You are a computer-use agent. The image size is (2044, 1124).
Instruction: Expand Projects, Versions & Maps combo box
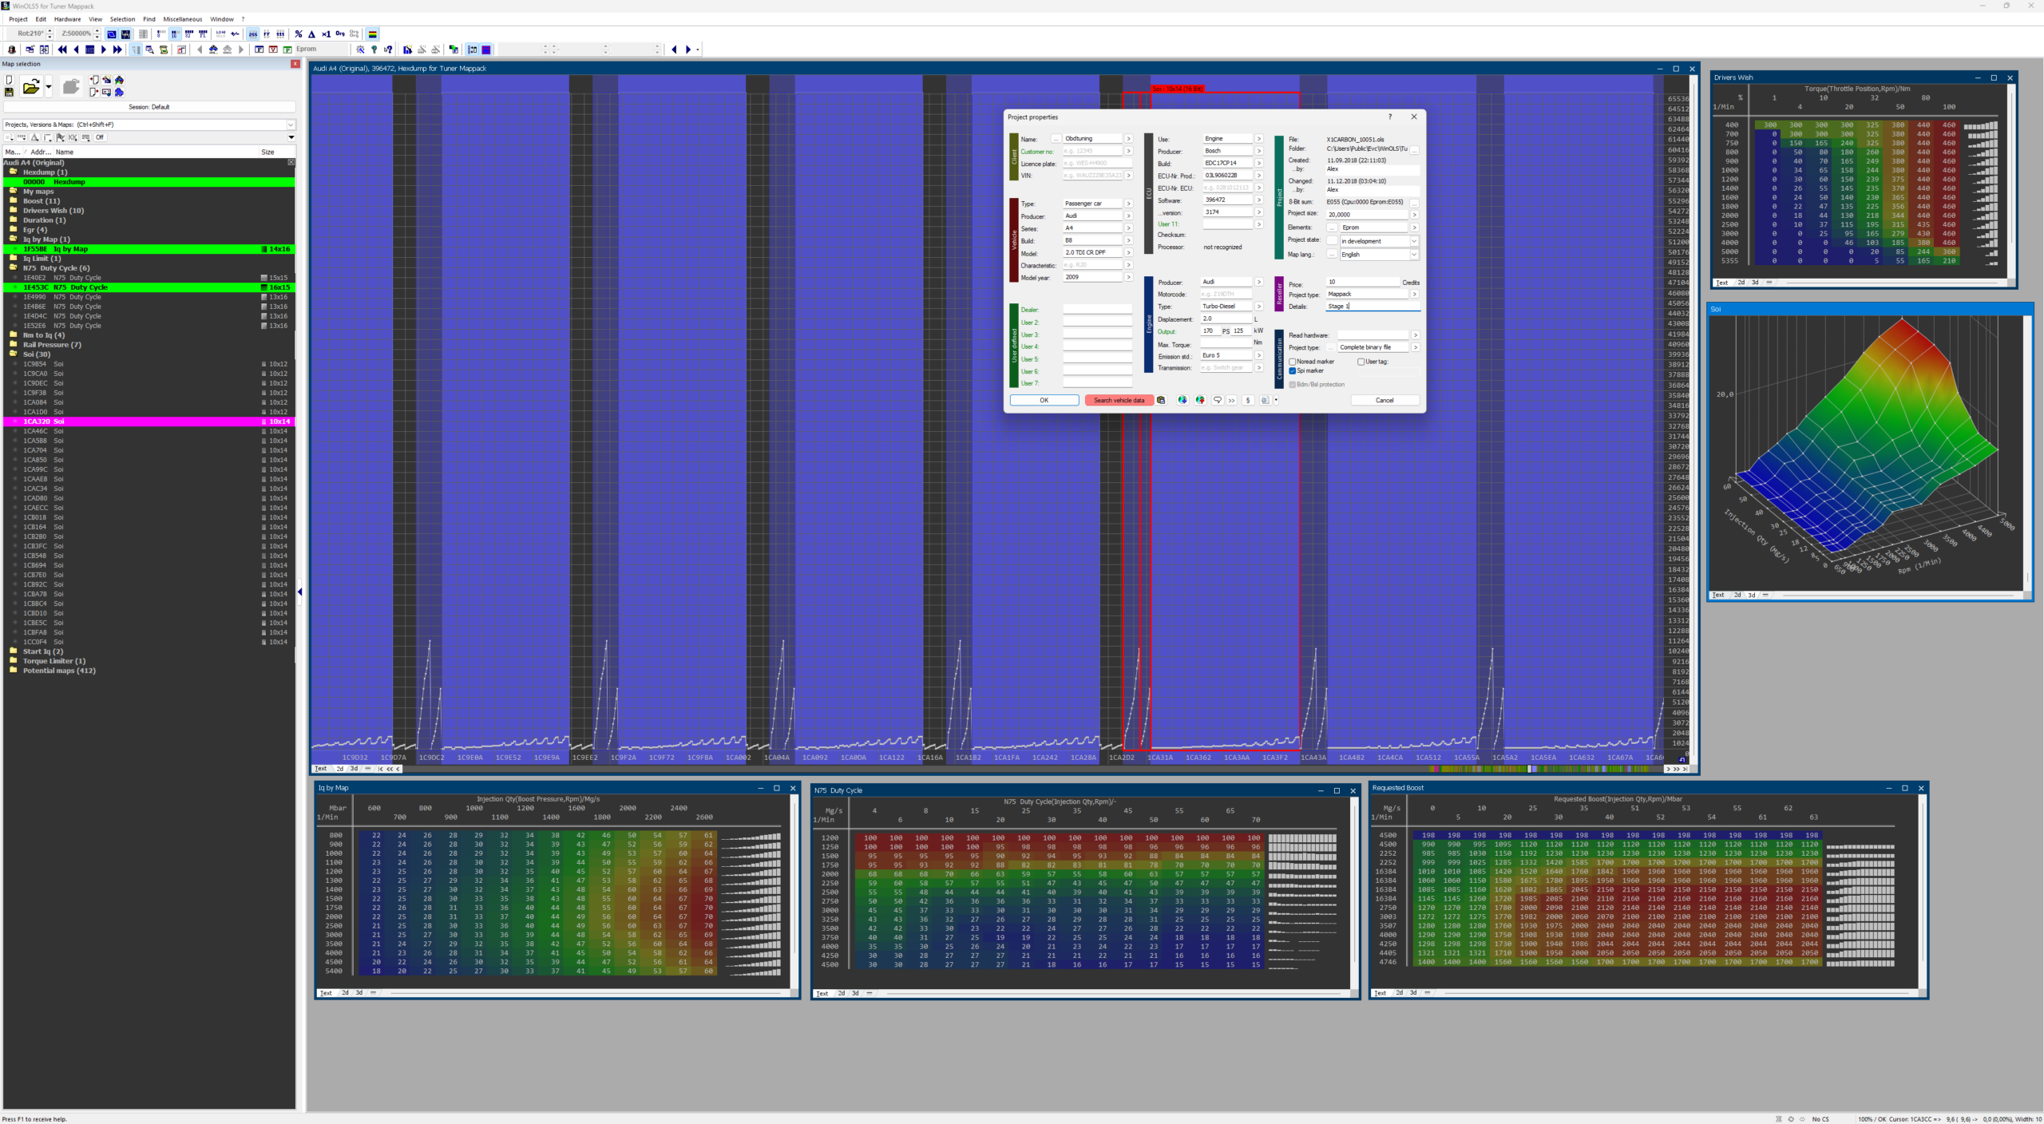tap(291, 125)
